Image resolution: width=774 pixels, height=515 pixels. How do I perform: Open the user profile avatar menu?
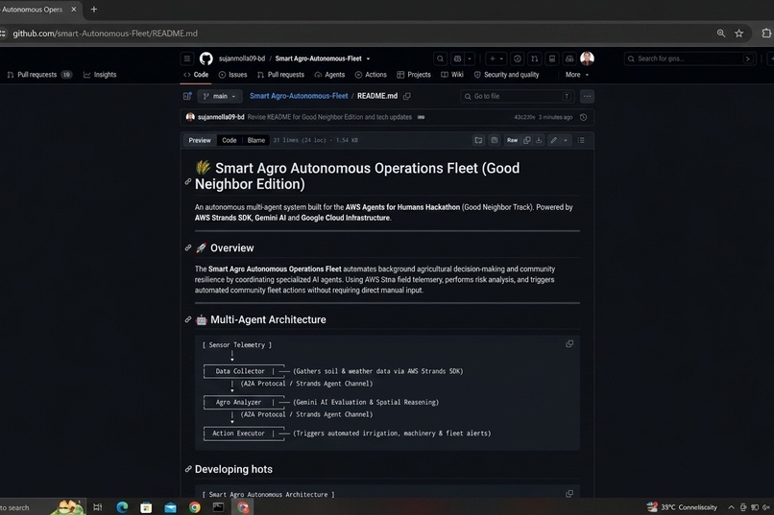pos(587,59)
